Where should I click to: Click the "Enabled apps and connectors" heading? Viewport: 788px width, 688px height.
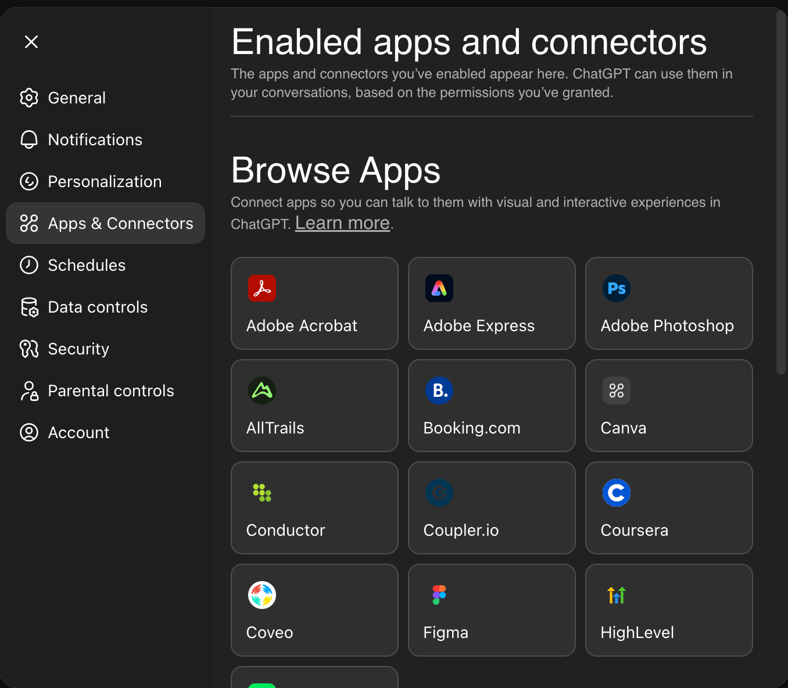pyautogui.click(x=469, y=42)
